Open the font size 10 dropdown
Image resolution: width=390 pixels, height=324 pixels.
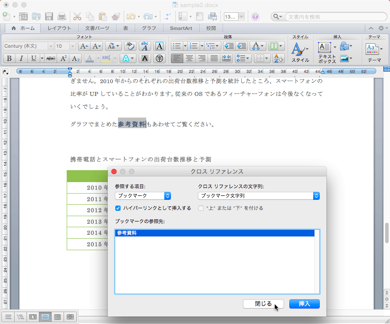coord(72,46)
